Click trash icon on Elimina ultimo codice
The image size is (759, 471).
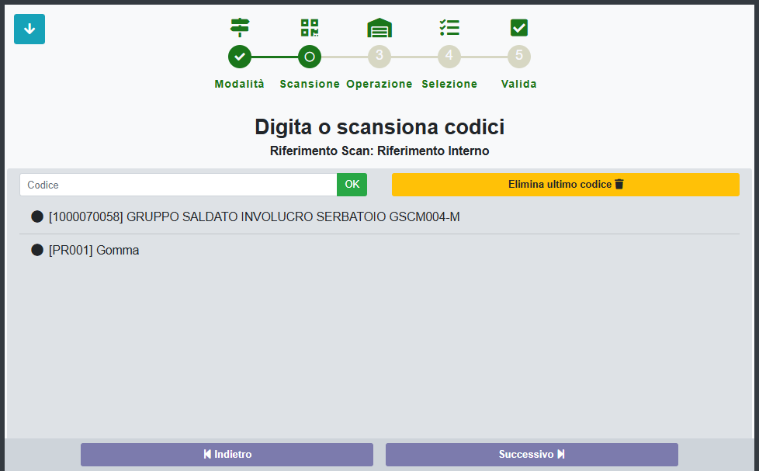click(x=619, y=184)
